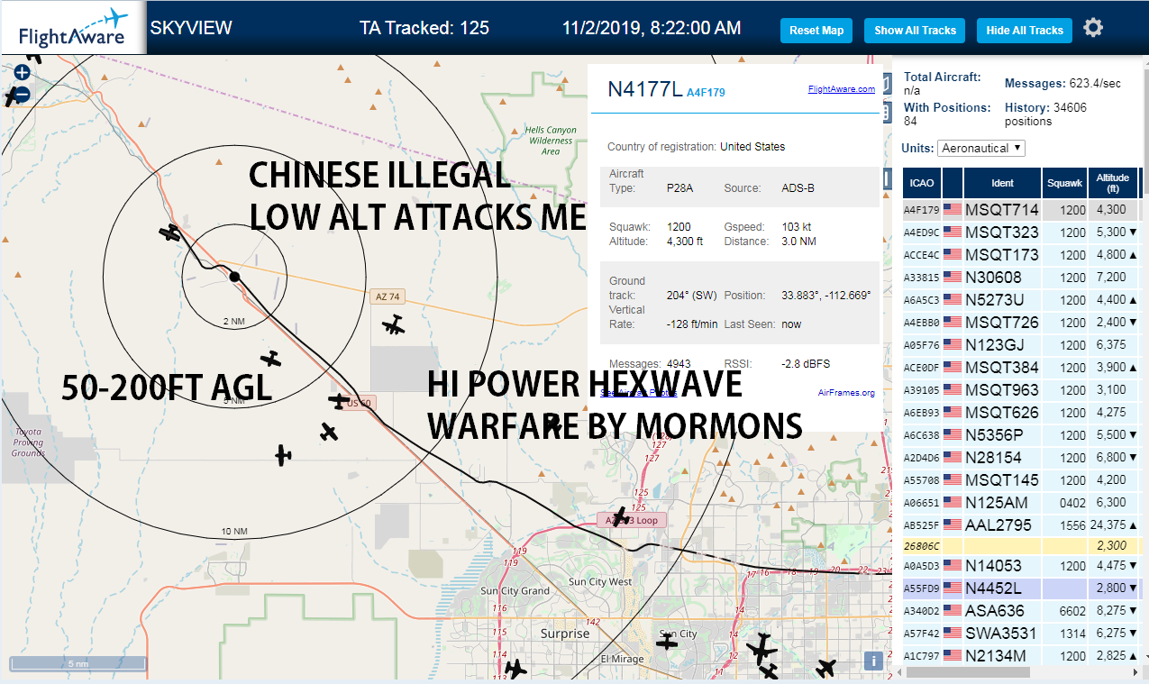
Task: Zoom out on the map
Action: 23,94
